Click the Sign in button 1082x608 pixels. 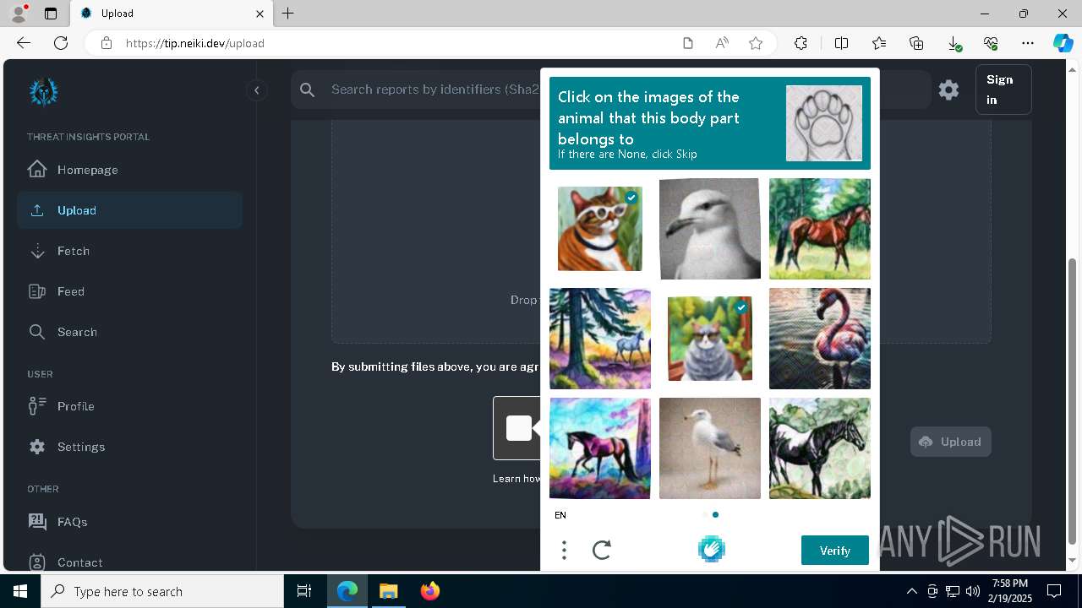(1003, 90)
